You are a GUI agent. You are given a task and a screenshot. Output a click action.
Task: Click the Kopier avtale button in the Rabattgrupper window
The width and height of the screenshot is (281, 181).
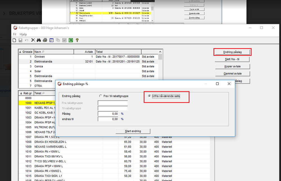coord(232,66)
